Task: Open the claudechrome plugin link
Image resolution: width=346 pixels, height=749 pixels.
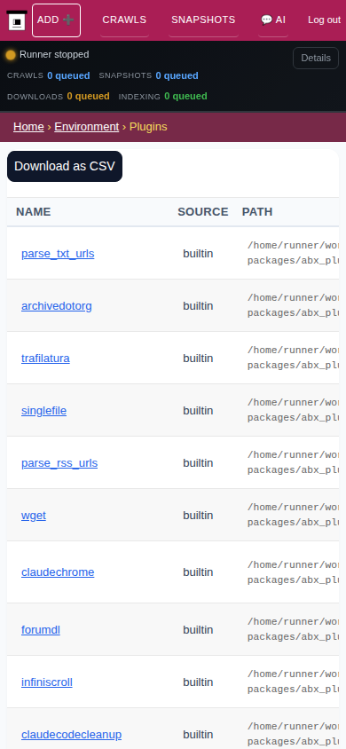Action: tap(58, 572)
